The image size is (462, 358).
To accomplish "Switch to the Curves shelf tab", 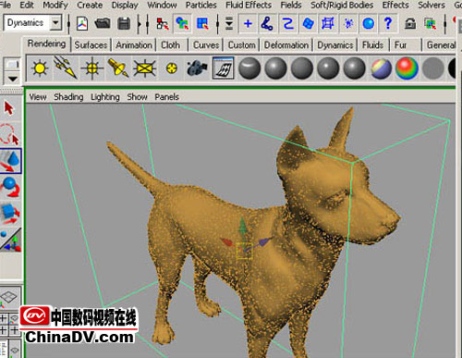I will pos(206,45).
